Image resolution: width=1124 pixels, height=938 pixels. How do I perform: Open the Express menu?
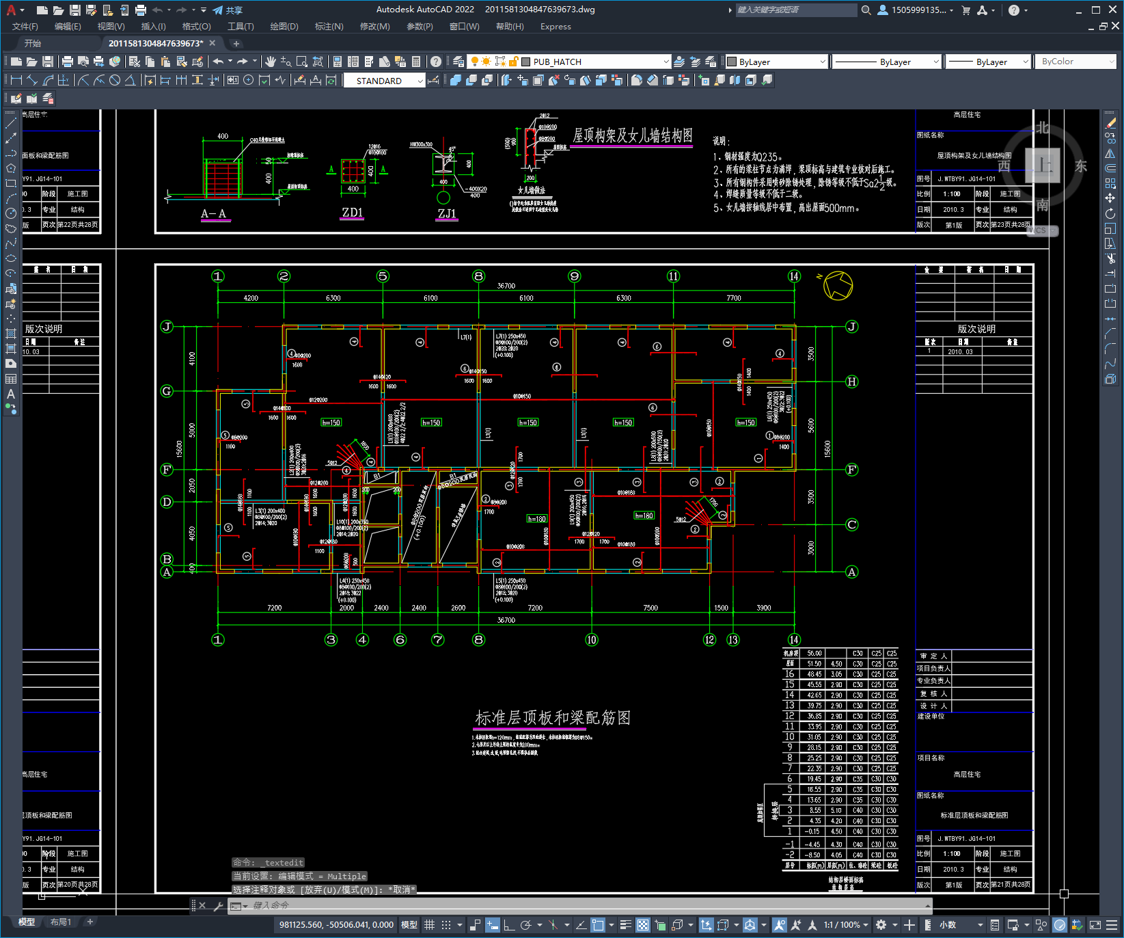click(556, 27)
